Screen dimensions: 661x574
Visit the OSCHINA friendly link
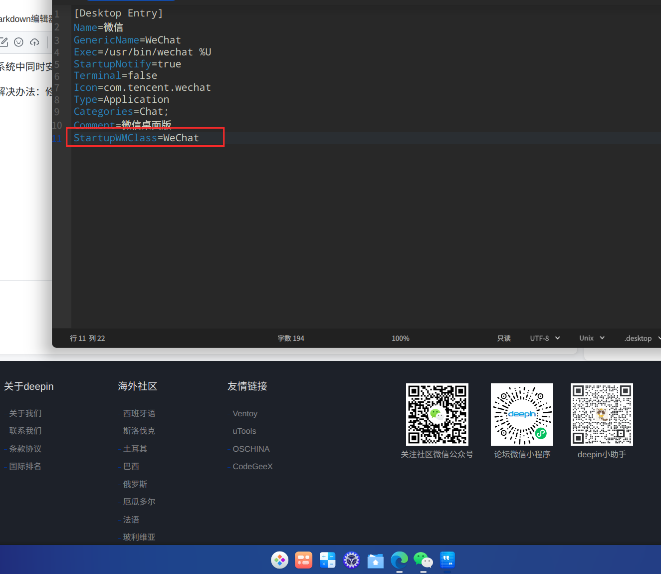coord(251,449)
